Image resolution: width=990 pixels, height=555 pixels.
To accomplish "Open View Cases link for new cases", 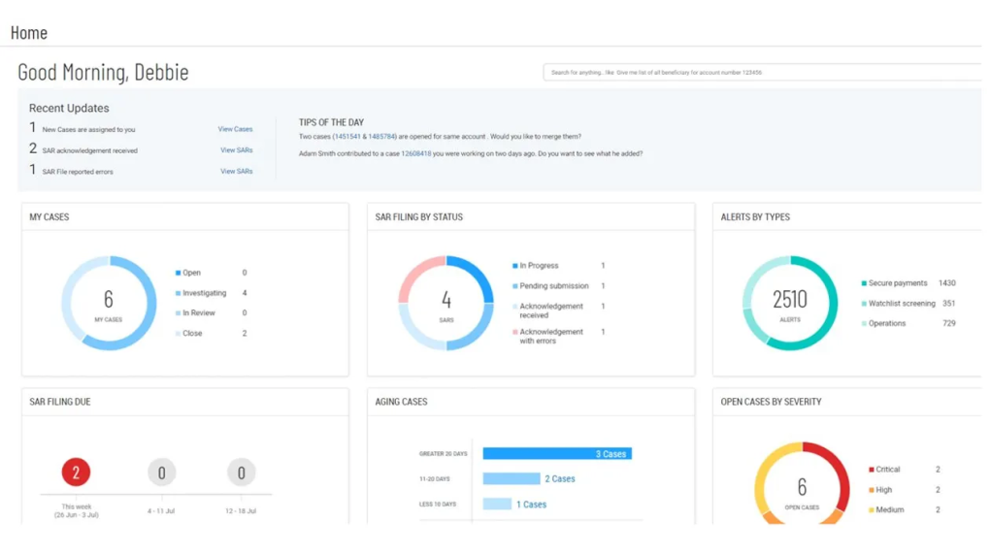I will tap(235, 129).
